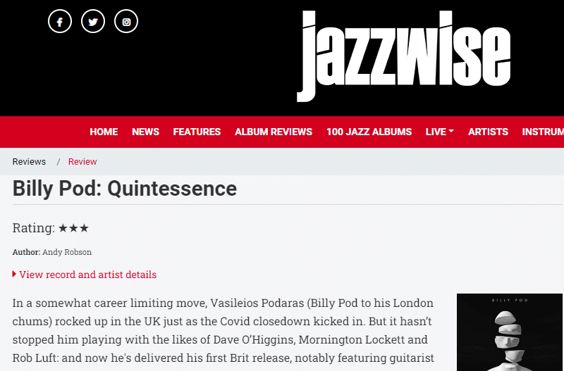Click the Review breadcrumb in red

[x=82, y=162]
